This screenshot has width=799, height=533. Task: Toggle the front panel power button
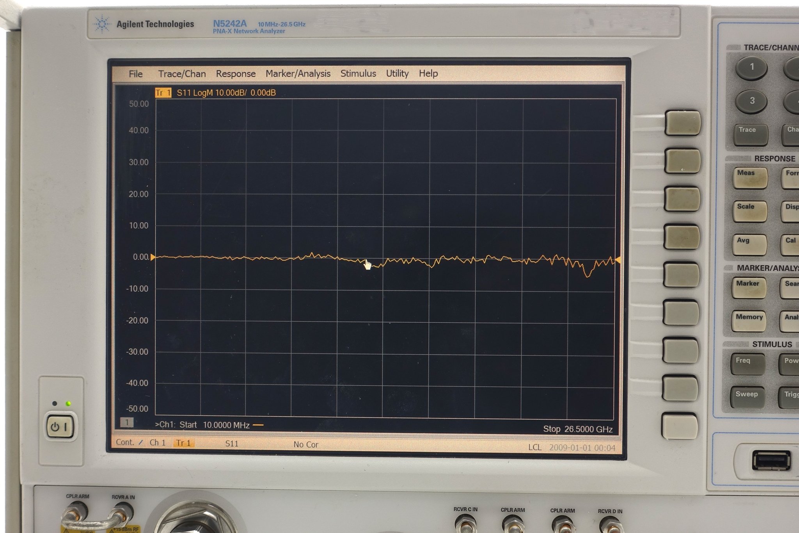click(x=60, y=426)
